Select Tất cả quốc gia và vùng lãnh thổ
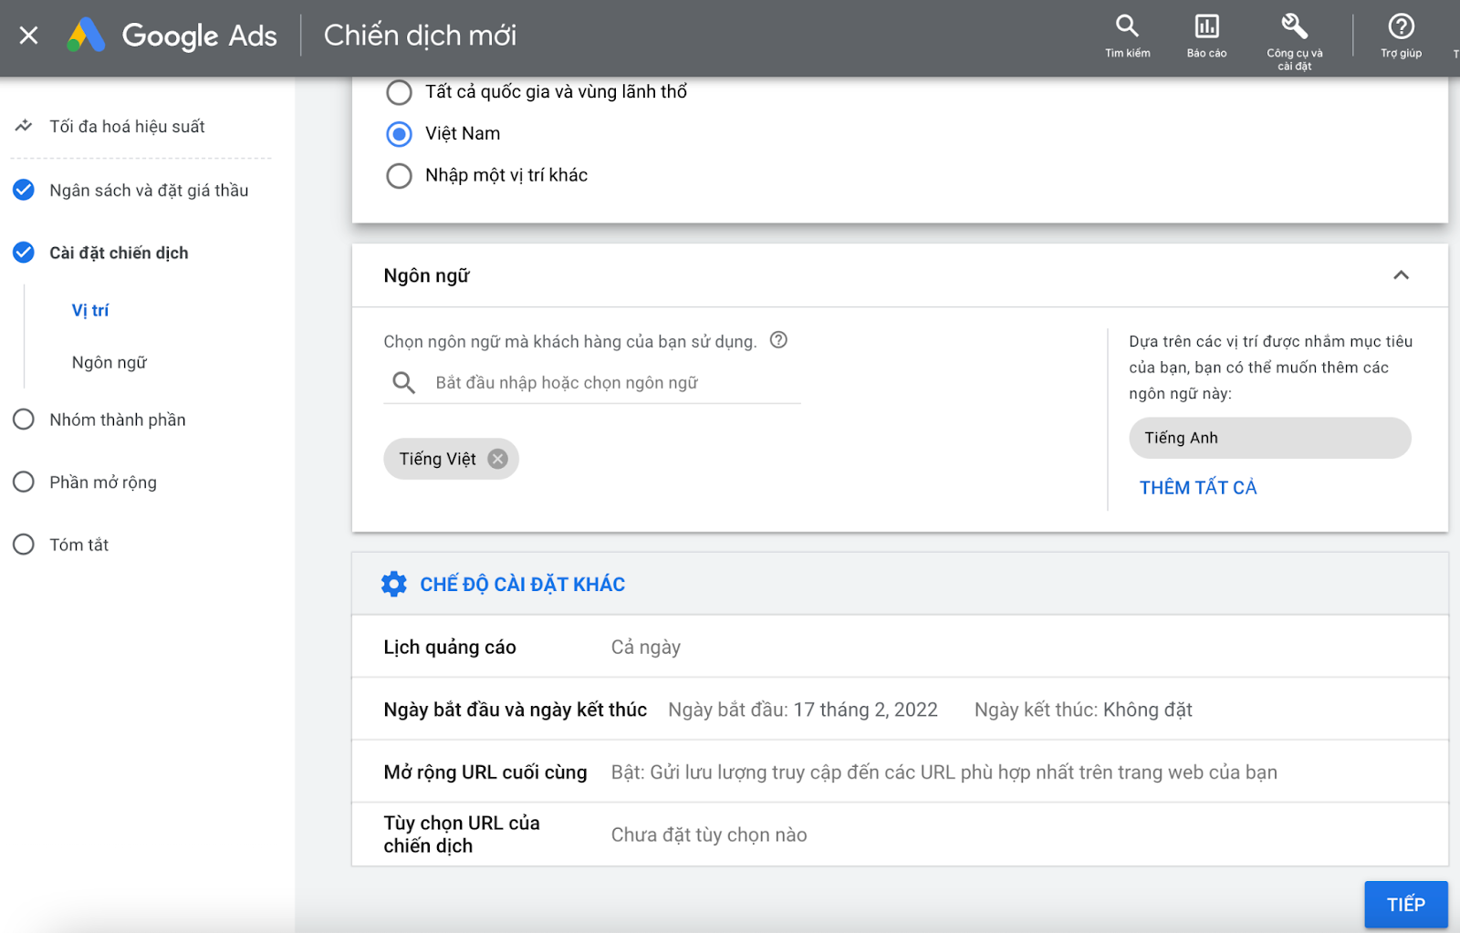Viewport: 1460px width, 933px height. pos(399,92)
